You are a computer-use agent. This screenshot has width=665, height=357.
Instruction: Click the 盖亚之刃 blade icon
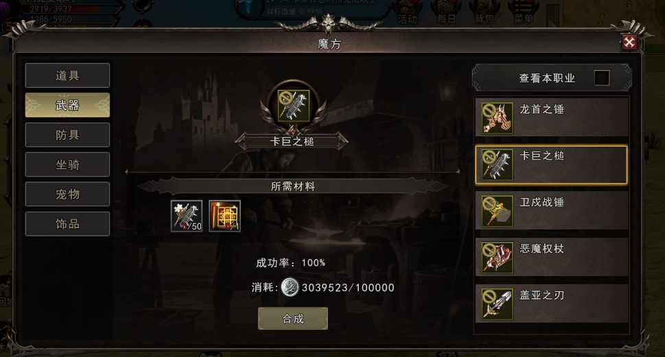pyautogui.click(x=497, y=304)
